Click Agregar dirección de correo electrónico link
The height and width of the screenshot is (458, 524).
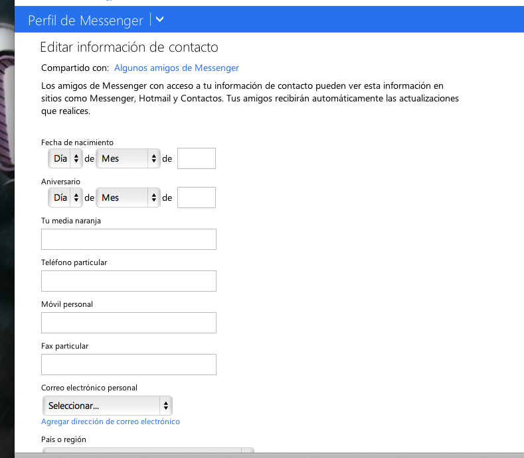click(x=110, y=422)
